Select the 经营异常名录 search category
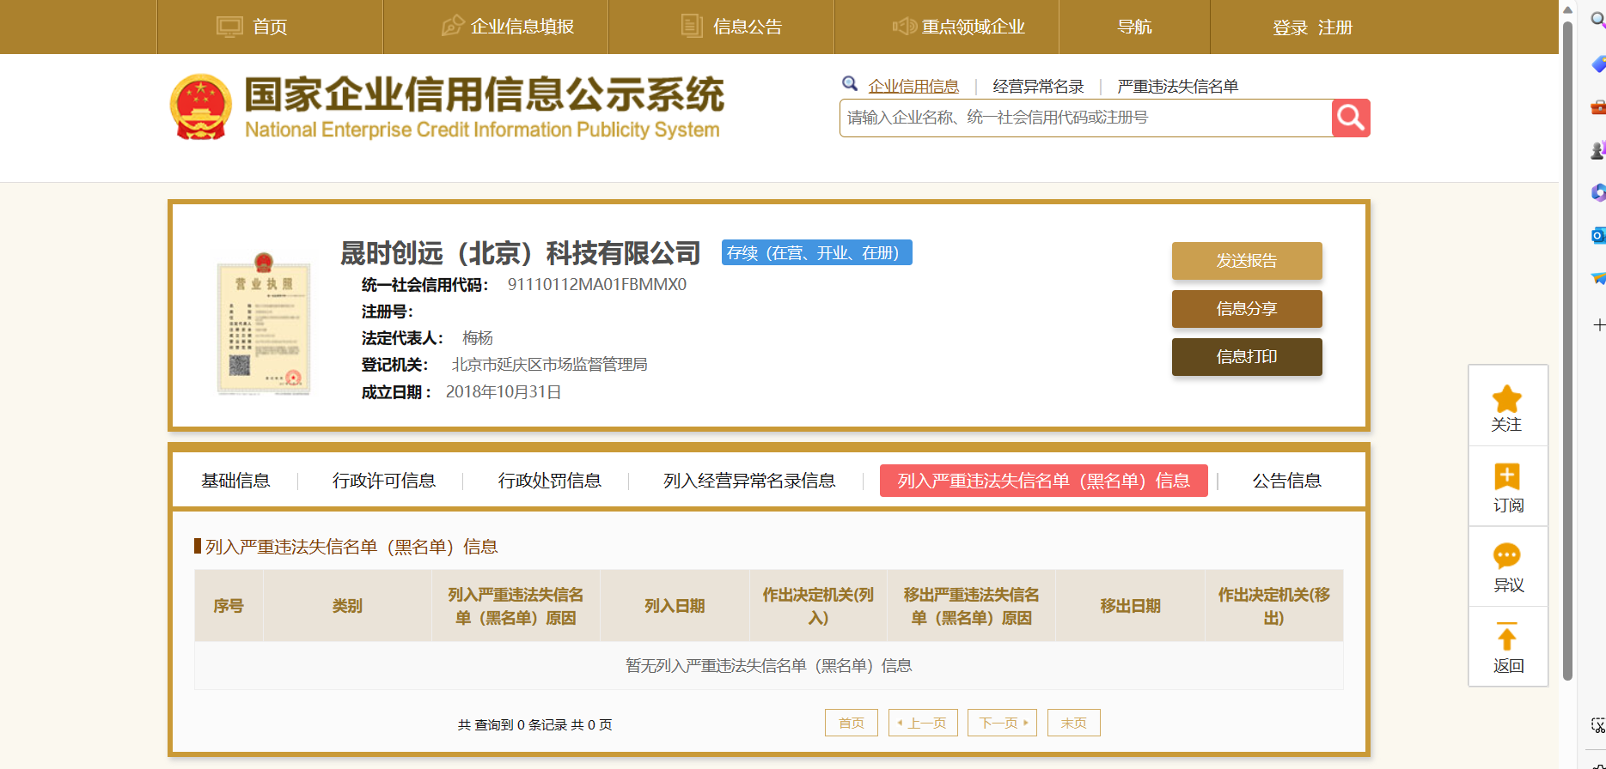Viewport: 1606px width, 769px height. (1038, 87)
